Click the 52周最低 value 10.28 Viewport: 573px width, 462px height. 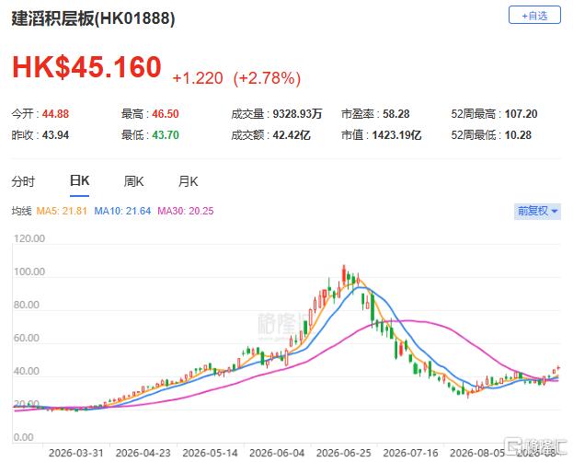pyautogui.click(x=518, y=135)
